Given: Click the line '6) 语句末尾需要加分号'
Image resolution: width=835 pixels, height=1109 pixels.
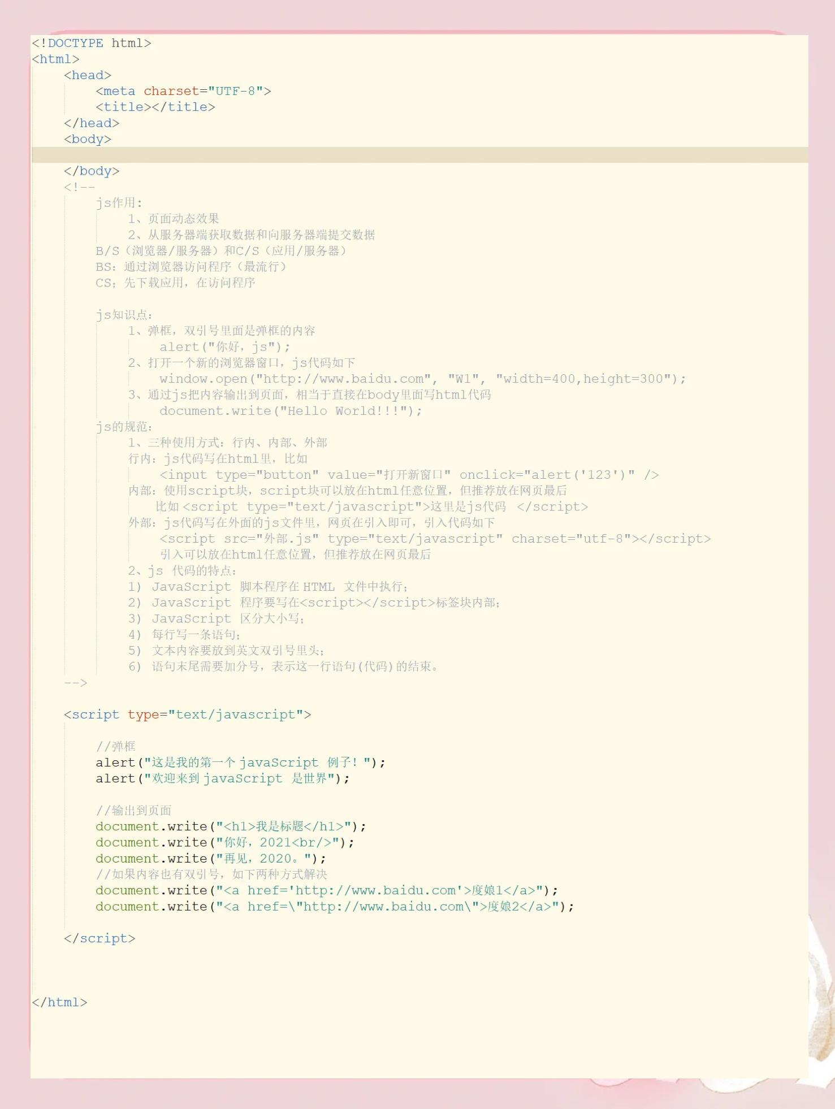Looking at the screenshot, I should click(x=283, y=666).
